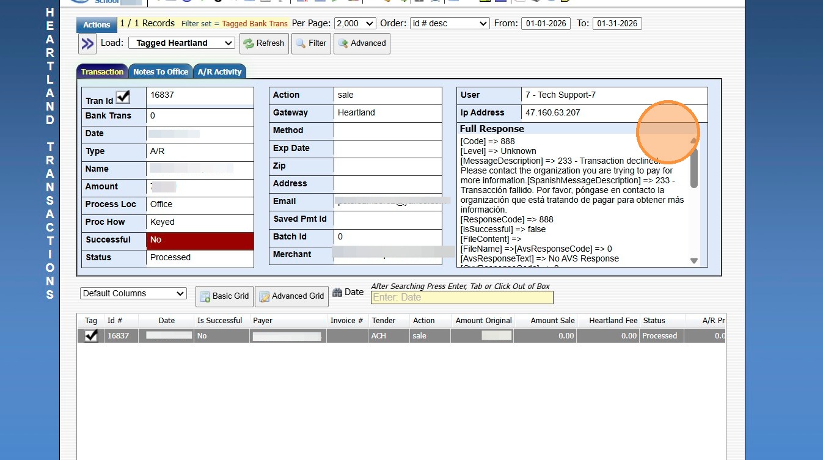Open the Advanced search button

click(x=362, y=43)
